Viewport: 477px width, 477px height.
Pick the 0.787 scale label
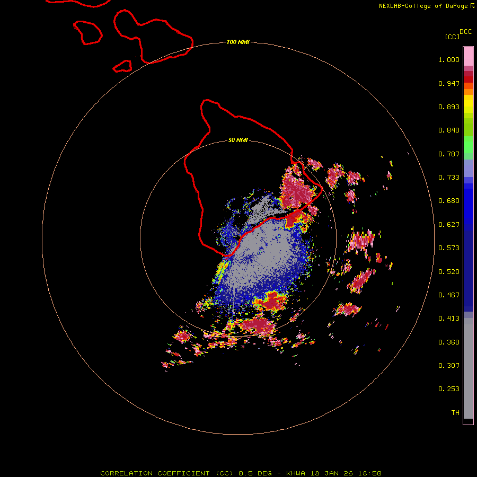click(449, 154)
